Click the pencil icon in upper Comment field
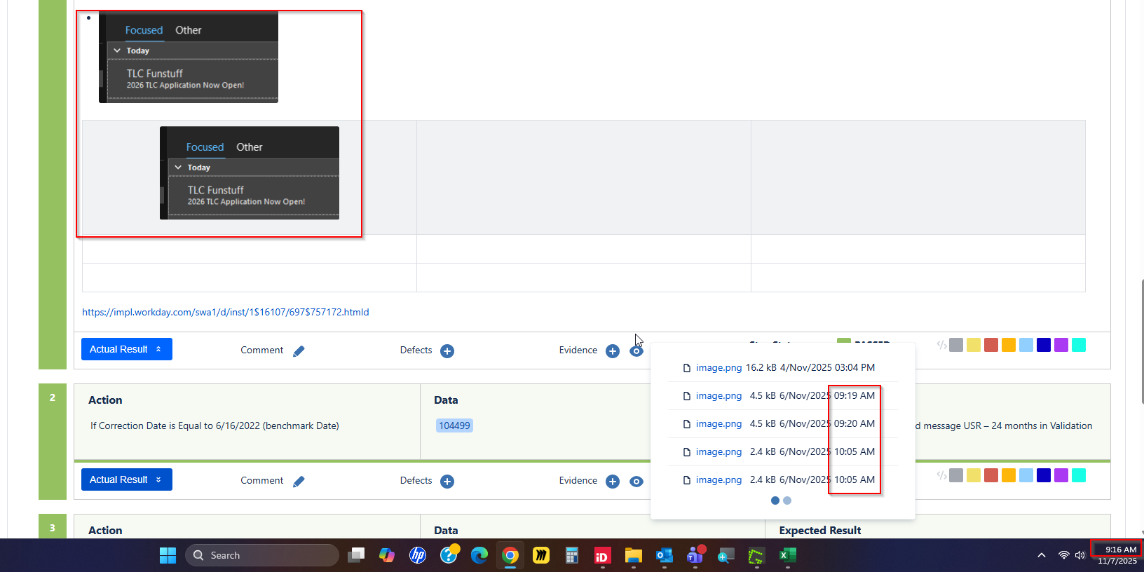This screenshot has width=1144, height=572. [299, 351]
